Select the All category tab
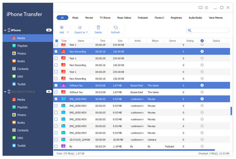 62,18
